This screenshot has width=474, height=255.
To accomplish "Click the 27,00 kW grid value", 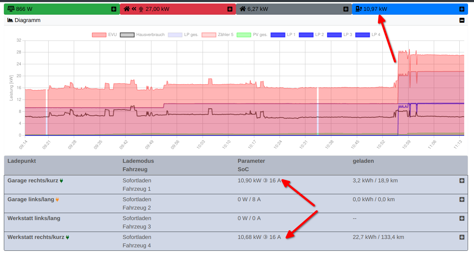I will click(x=157, y=9).
